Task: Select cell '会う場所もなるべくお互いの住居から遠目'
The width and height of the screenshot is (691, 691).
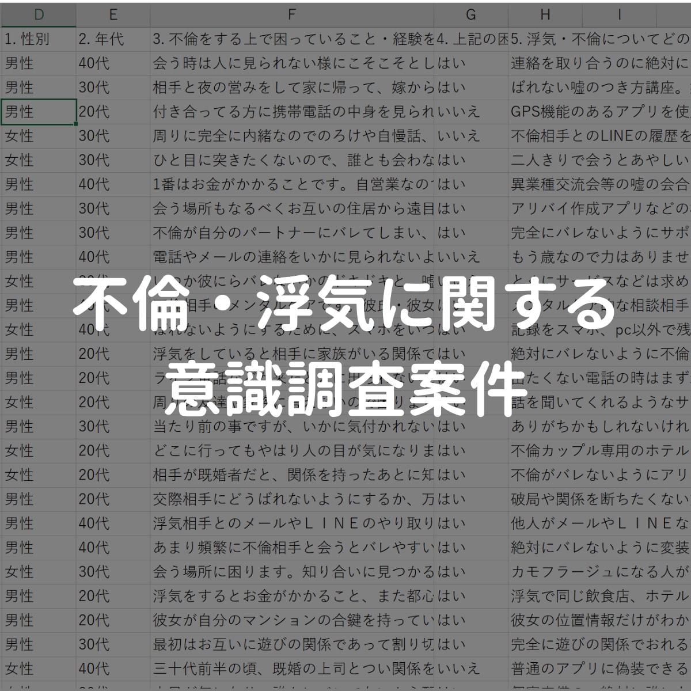Action: (292, 208)
